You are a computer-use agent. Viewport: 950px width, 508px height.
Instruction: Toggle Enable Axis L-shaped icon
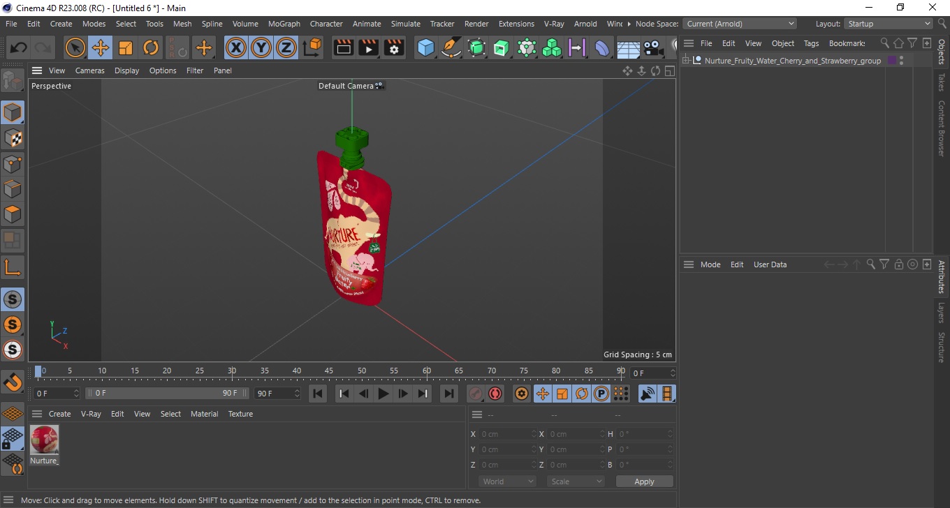(13, 267)
